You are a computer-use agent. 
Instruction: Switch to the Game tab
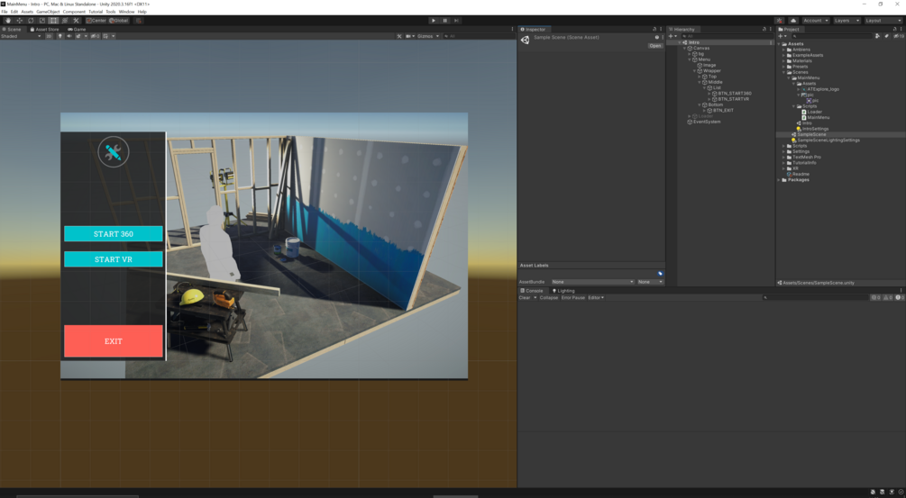[x=77, y=29]
